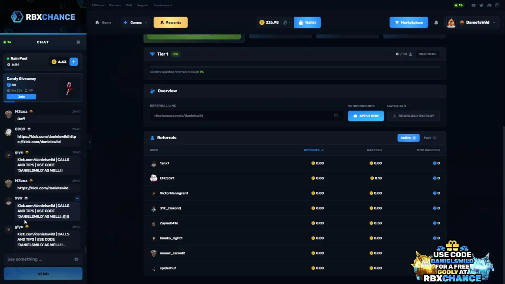Click the chat panel scrollbar
505x284 pixels.
coord(85,250)
